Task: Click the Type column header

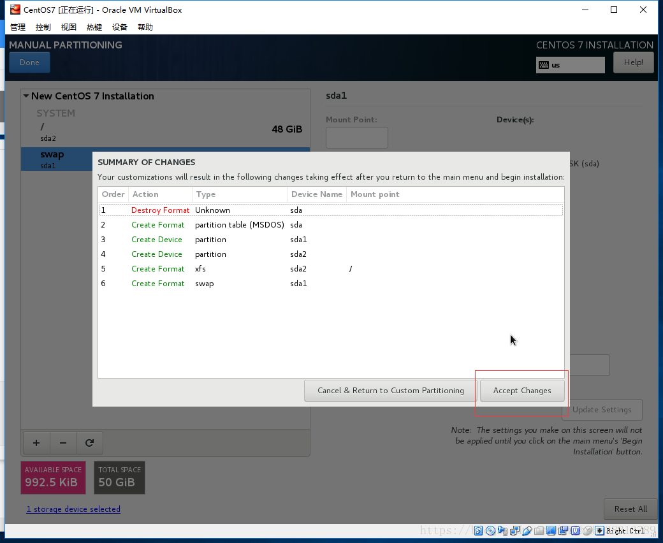Action: tap(240, 194)
